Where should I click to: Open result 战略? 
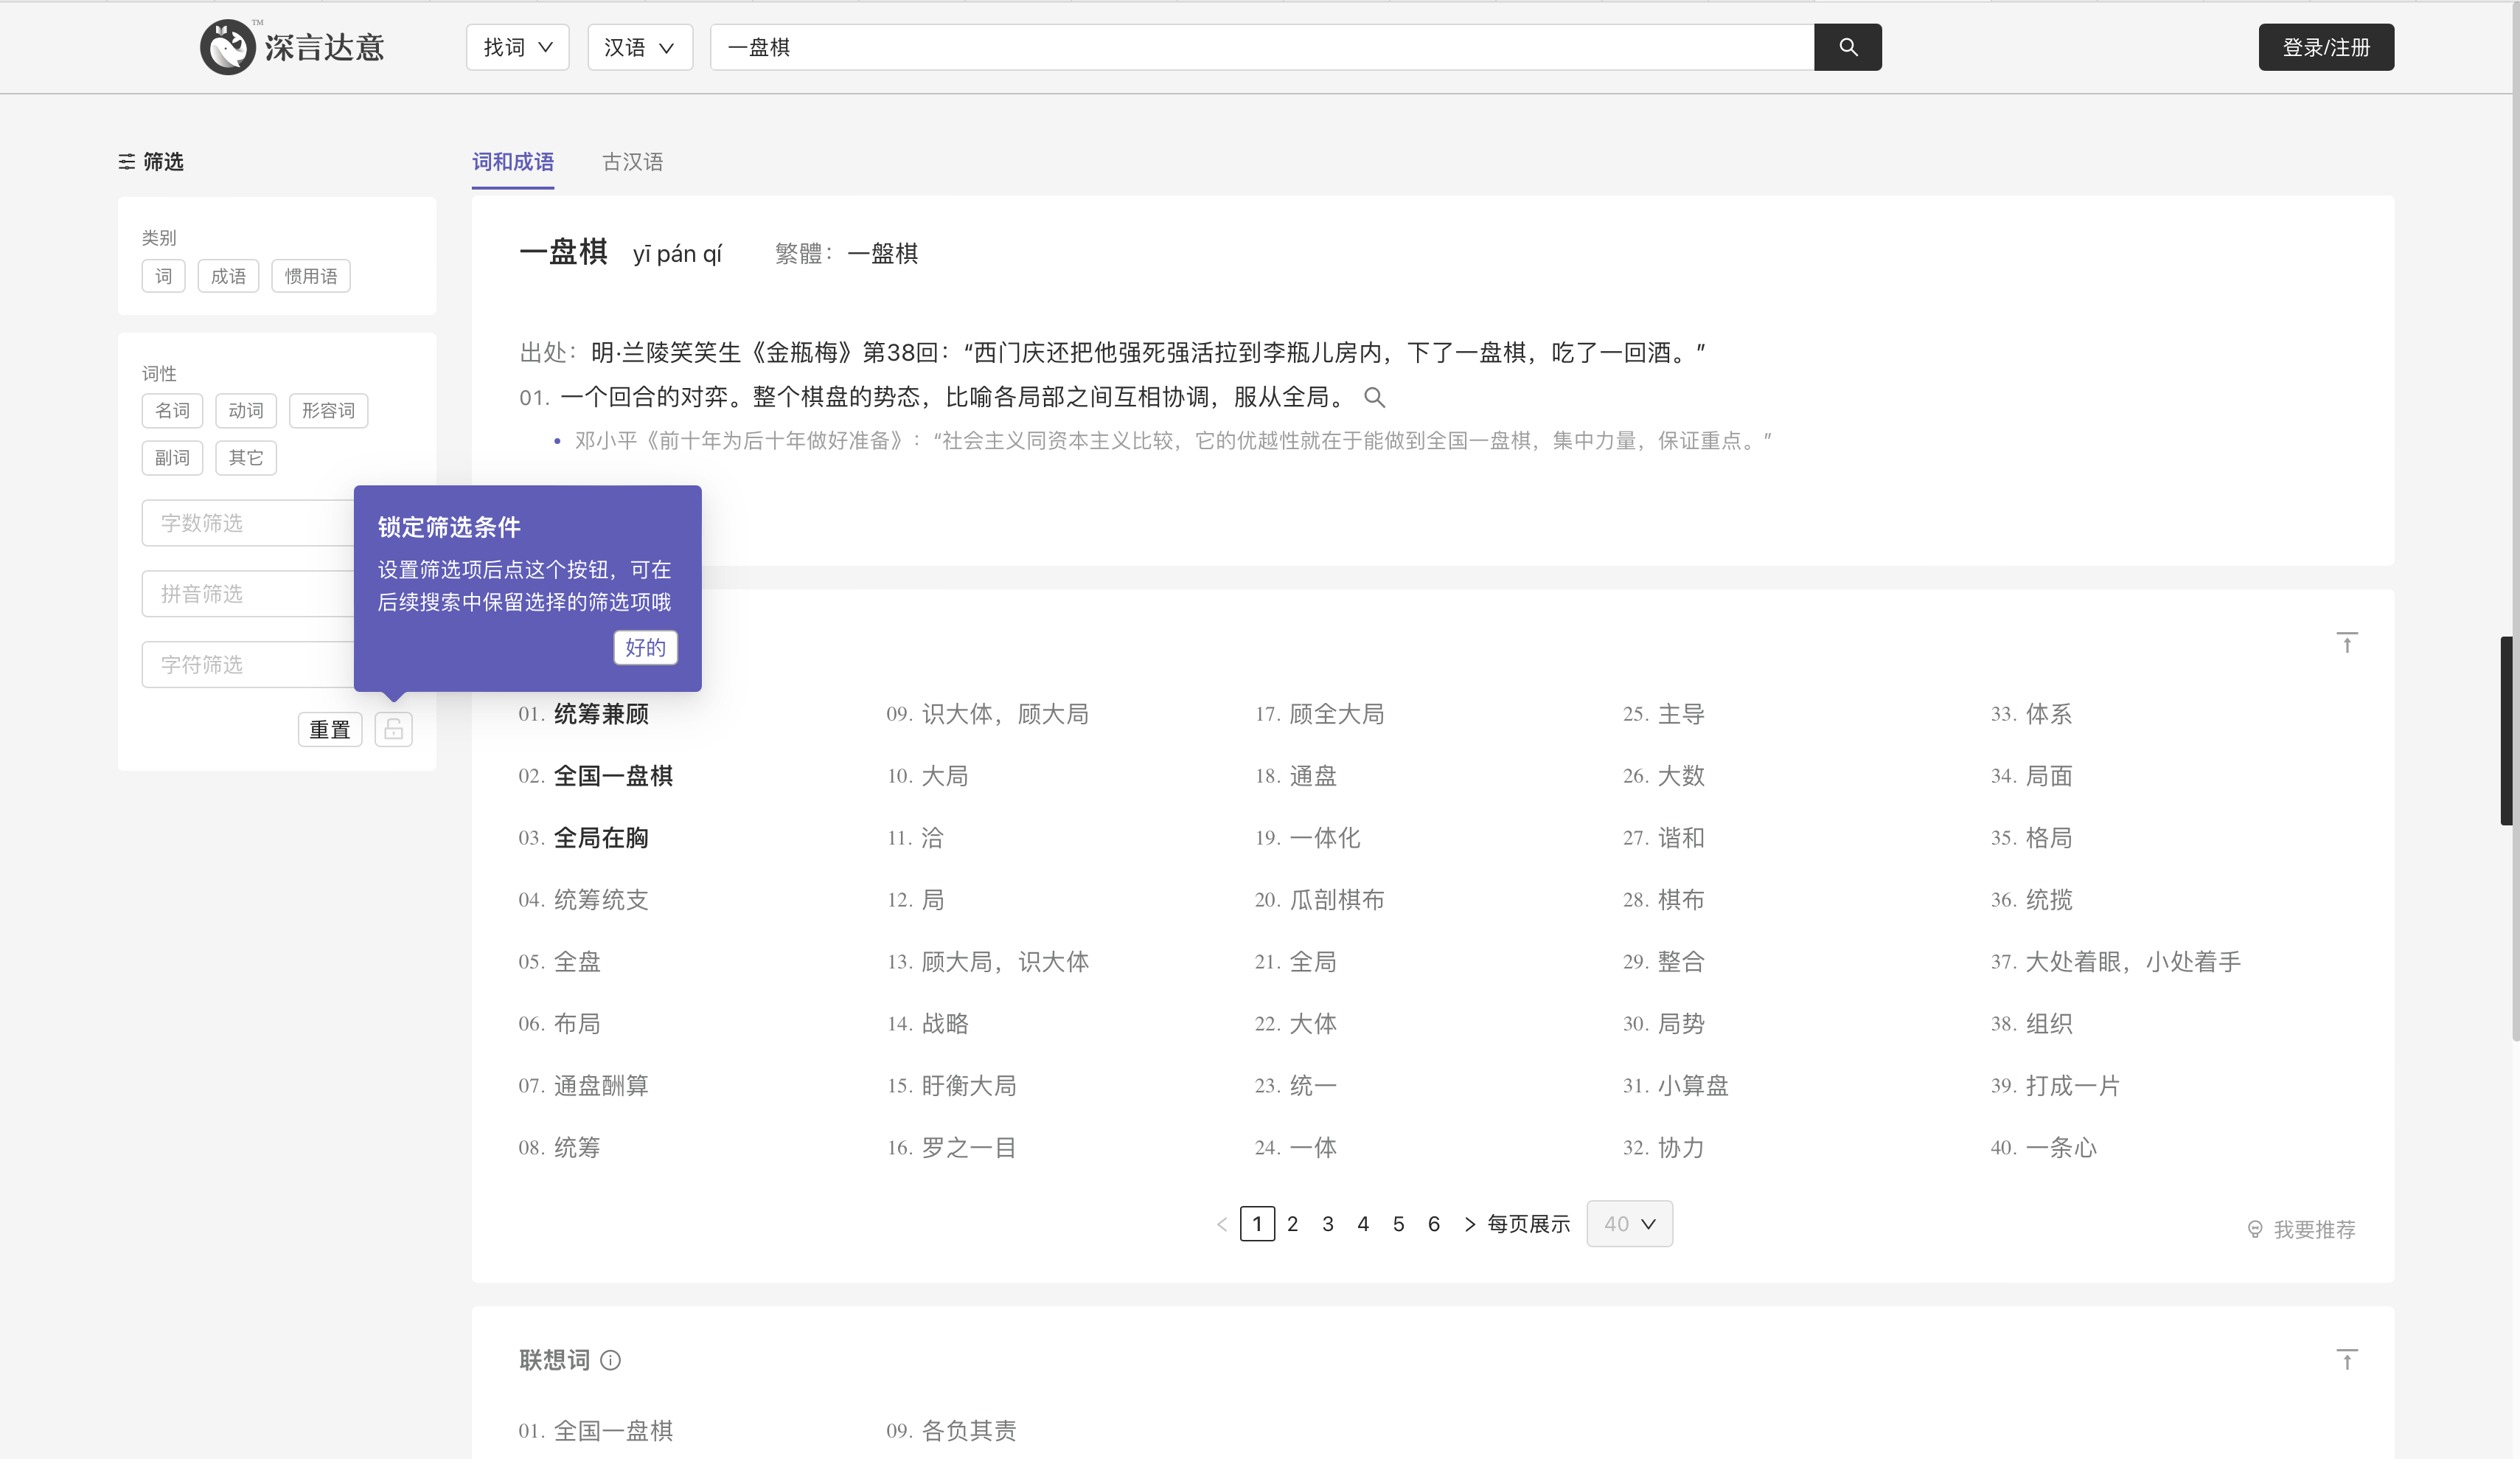[945, 1024]
